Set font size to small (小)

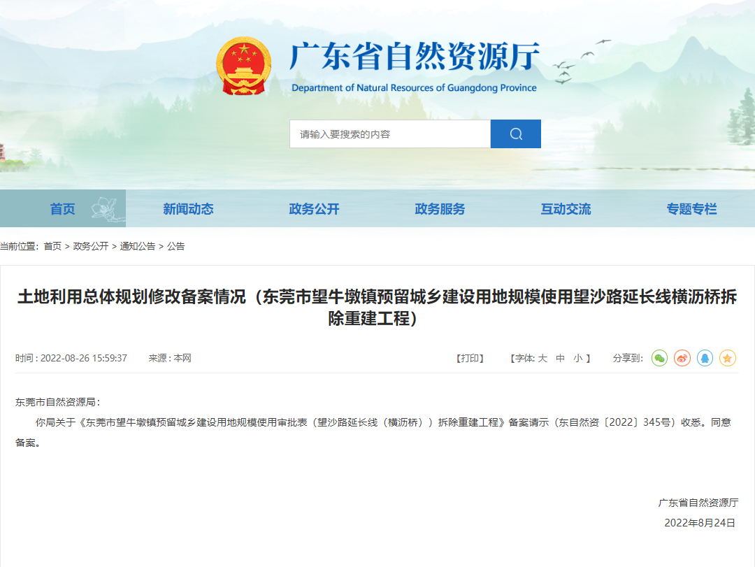tap(577, 358)
